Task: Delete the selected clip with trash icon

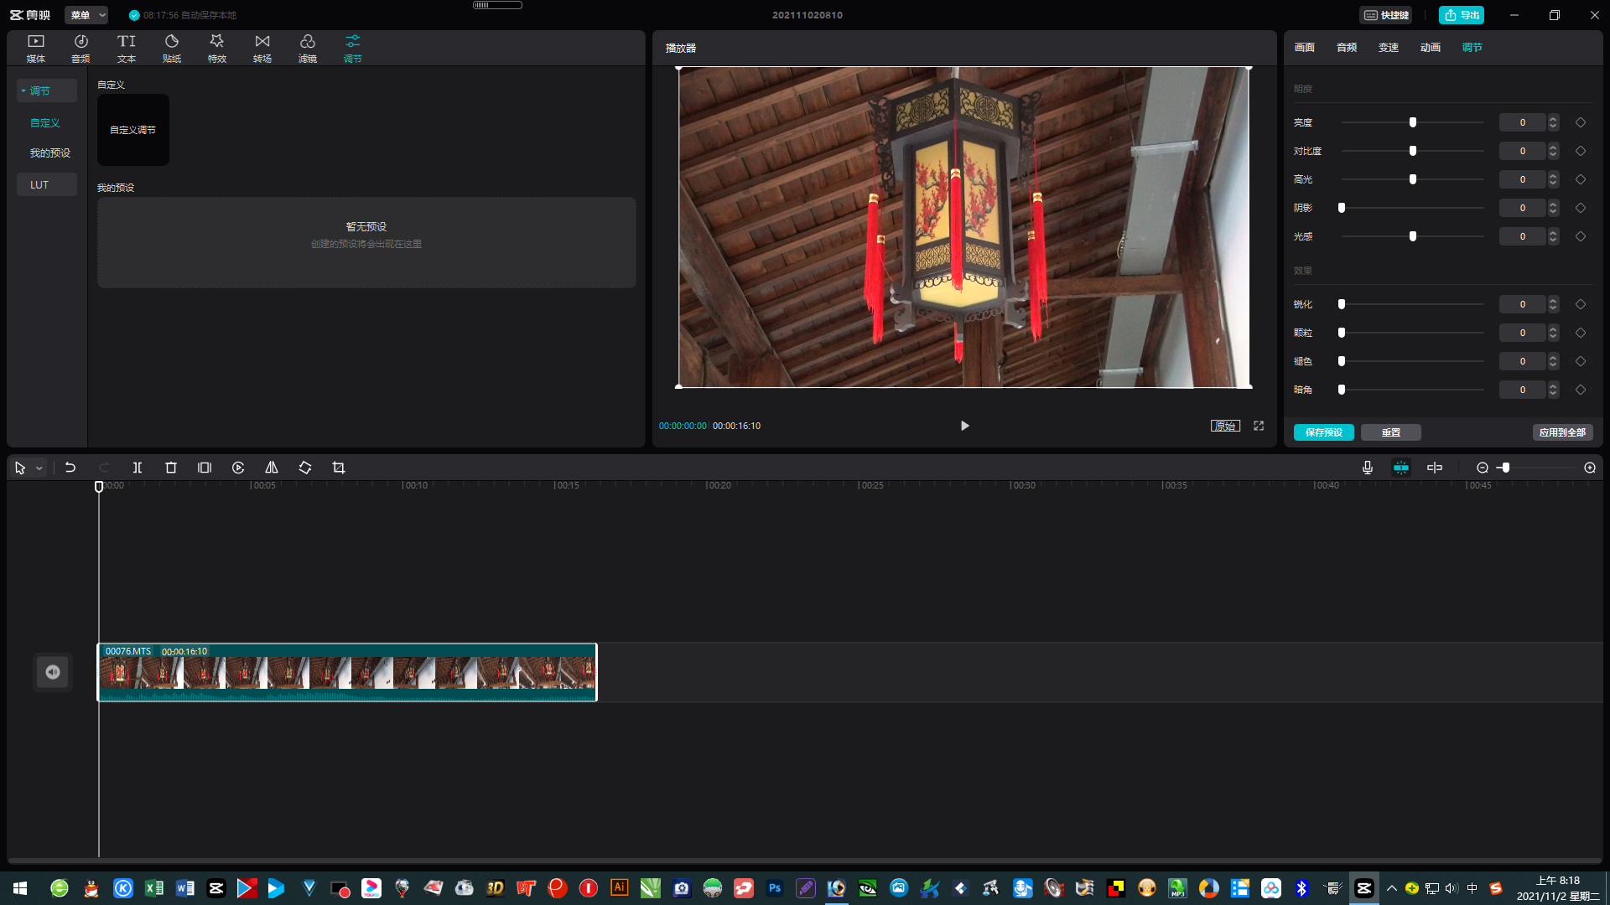Action: [171, 468]
